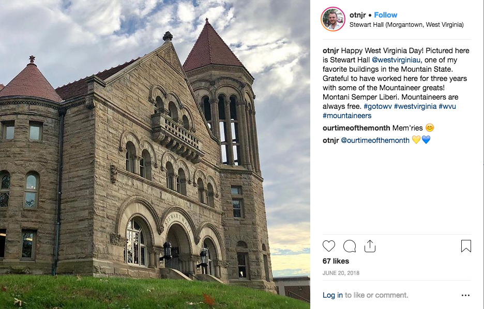Open the comment bubble icon
Screen dimensions: 484x309
click(x=350, y=246)
